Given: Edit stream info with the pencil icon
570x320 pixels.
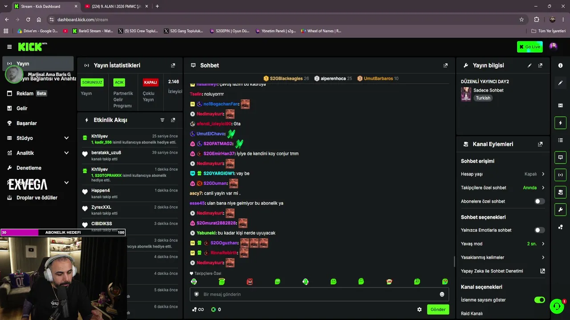Looking at the screenshot, I should (529, 65).
